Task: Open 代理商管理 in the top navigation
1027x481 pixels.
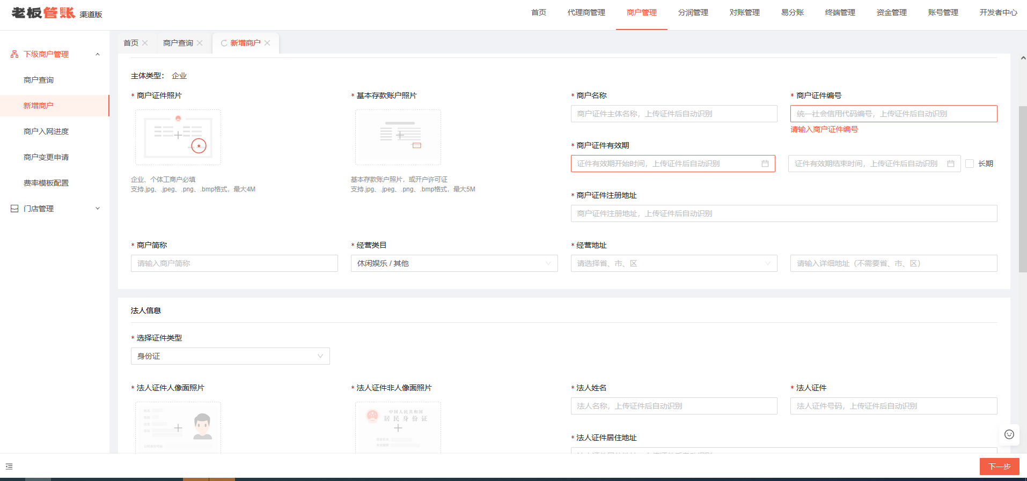Action: click(586, 12)
